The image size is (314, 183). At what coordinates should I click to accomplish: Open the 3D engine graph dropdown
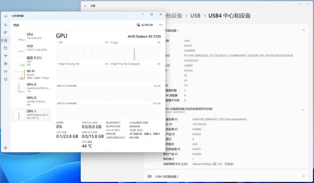pyautogui.click(x=60, y=42)
